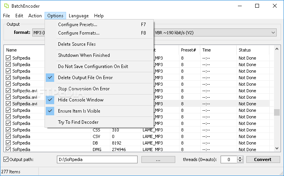The image size is (284, 176).
Task: Toggle the Output path checkbox
Action: coord(6,159)
